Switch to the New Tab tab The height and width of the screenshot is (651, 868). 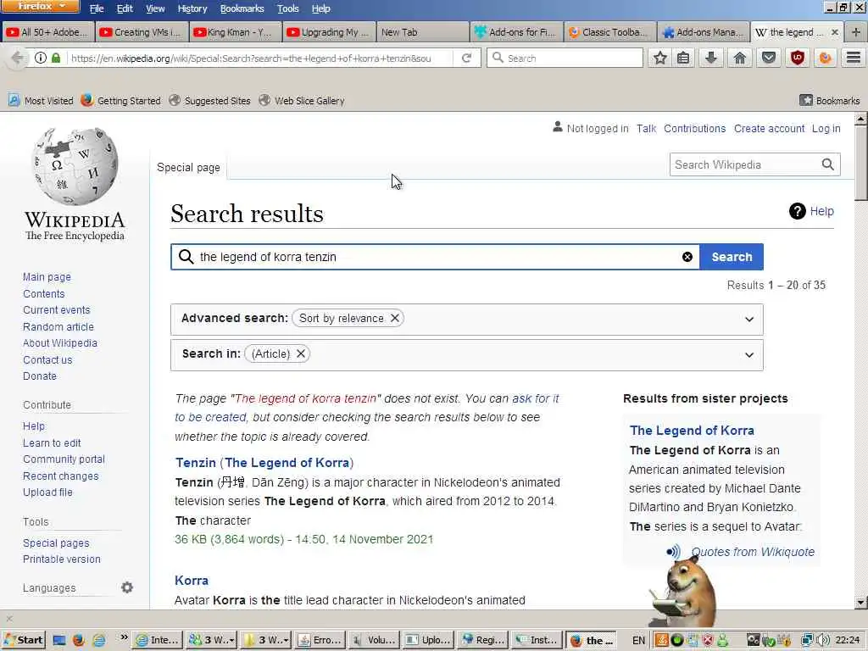(422, 32)
